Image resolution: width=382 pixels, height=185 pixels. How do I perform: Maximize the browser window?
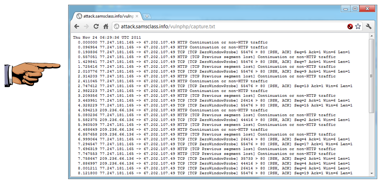coord(355,9)
